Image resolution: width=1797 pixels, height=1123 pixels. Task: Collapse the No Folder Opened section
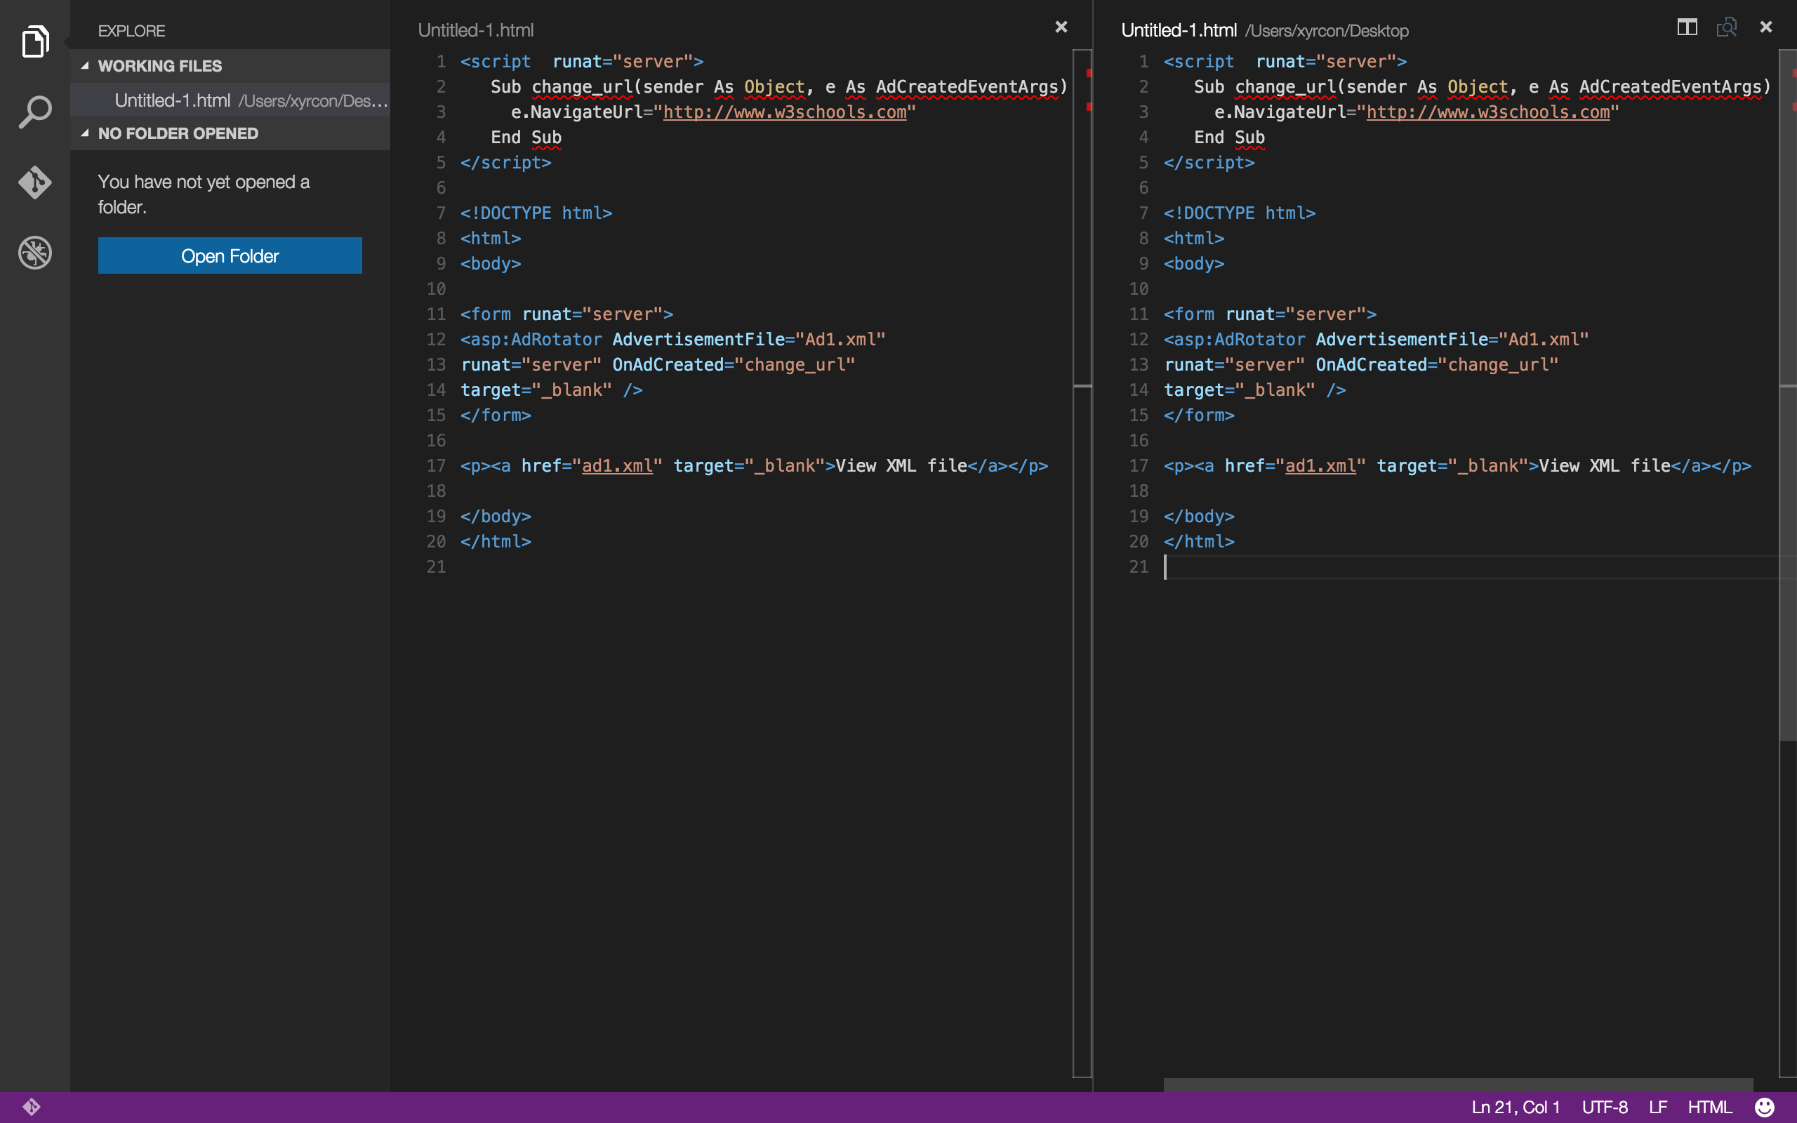point(85,133)
